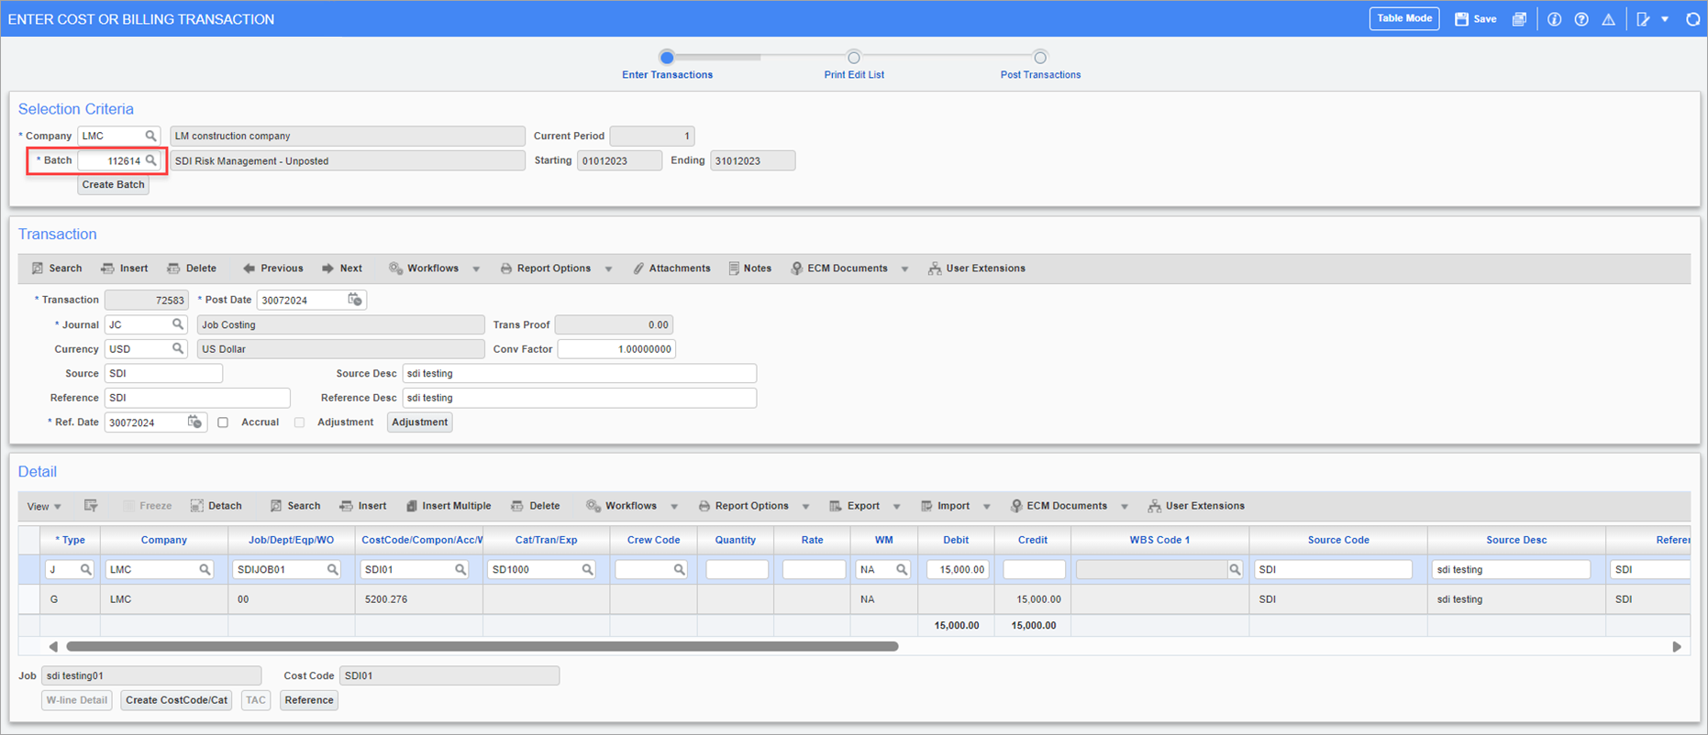The height and width of the screenshot is (735, 1708).
Task: Open Job lookup magnifier beside SDIJOB01
Action: point(333,569)
